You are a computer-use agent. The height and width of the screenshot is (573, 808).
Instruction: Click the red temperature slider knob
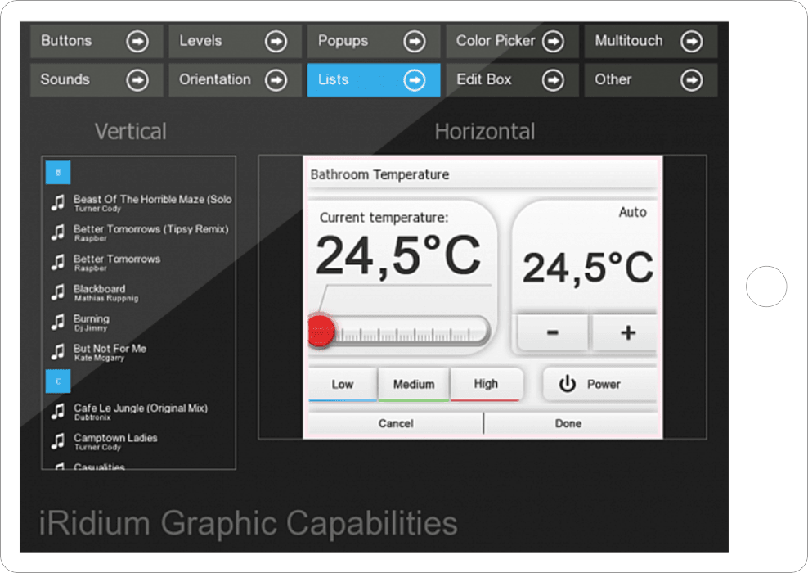pos(320,332)
